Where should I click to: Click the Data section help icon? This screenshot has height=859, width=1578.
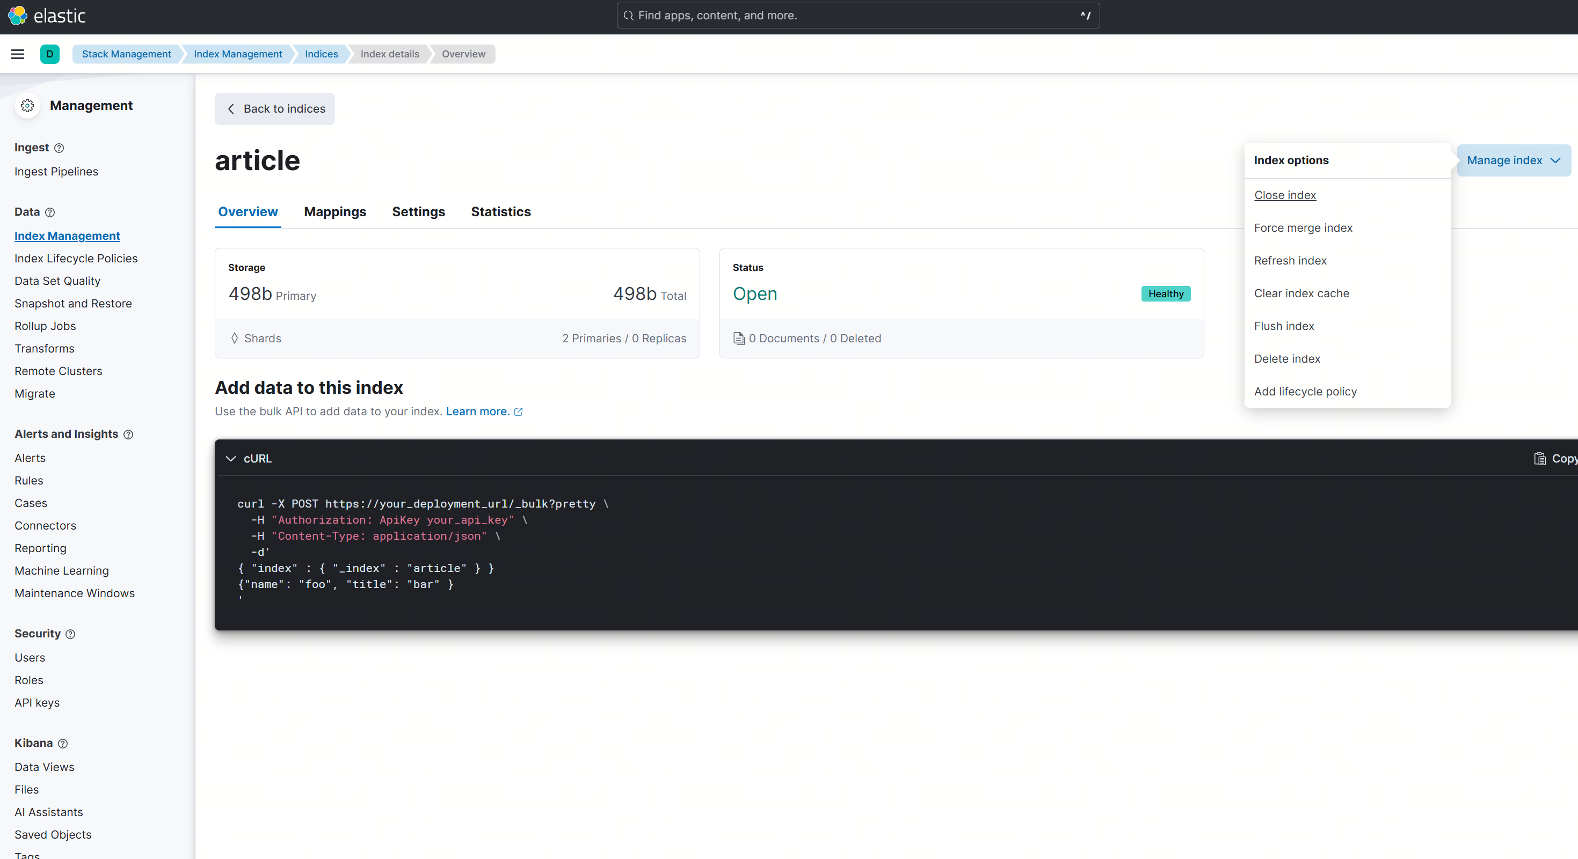(50, 212)
